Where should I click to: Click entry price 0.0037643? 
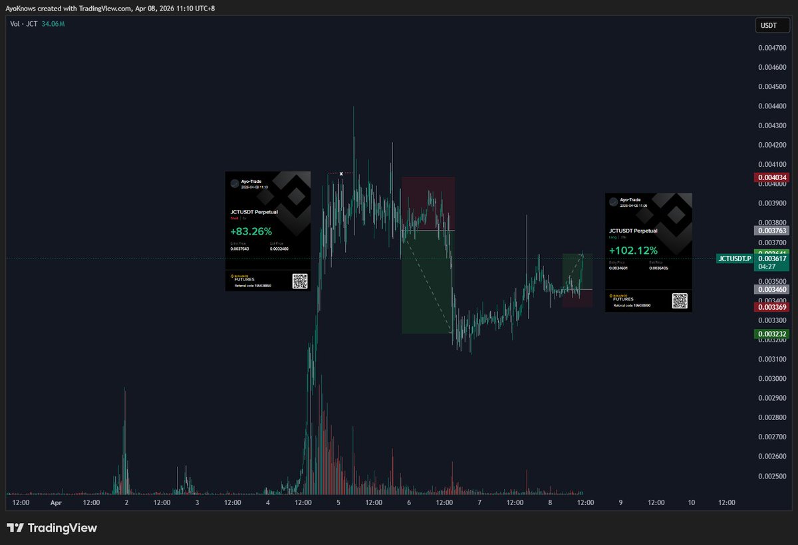tap(239, 249)
